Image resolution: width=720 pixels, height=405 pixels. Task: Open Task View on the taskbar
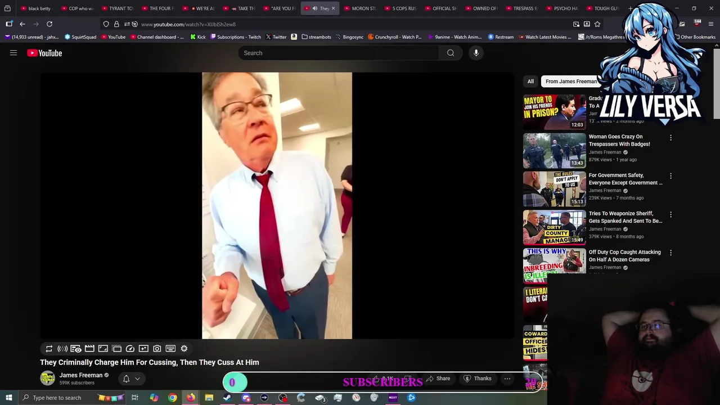[x=135, y=398]
